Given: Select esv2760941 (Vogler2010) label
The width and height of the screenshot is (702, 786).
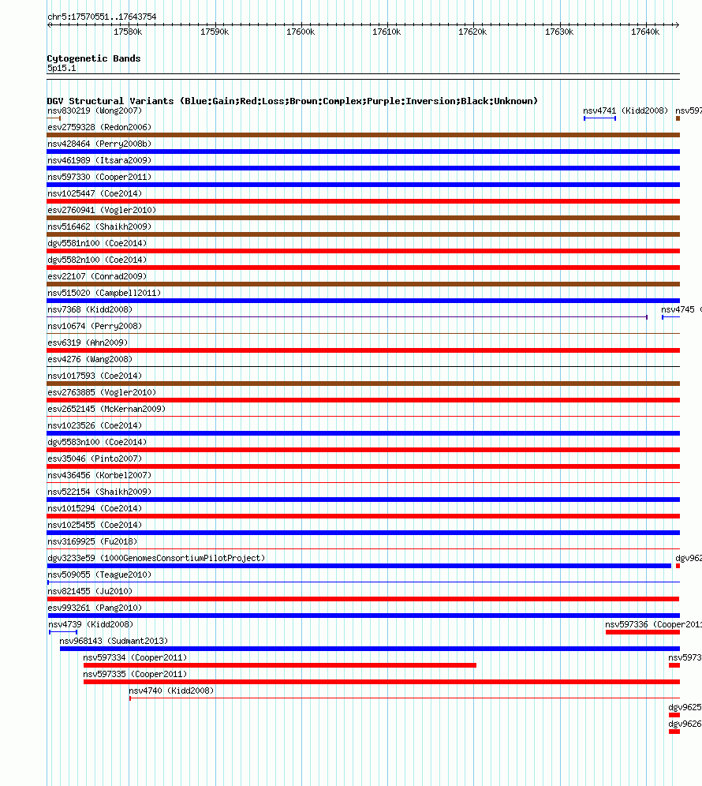Looking at the screenshot, I should pyautogui.click(x=102, y=210).
